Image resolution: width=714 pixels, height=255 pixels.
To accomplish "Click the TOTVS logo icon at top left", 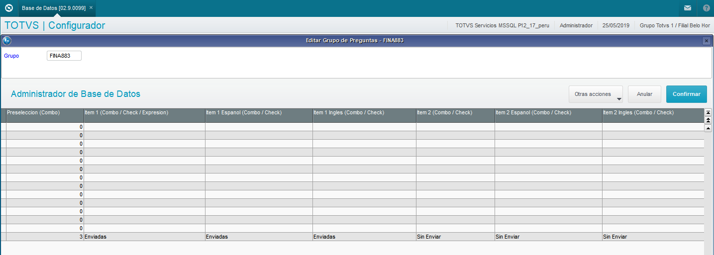I will (8, 8).
